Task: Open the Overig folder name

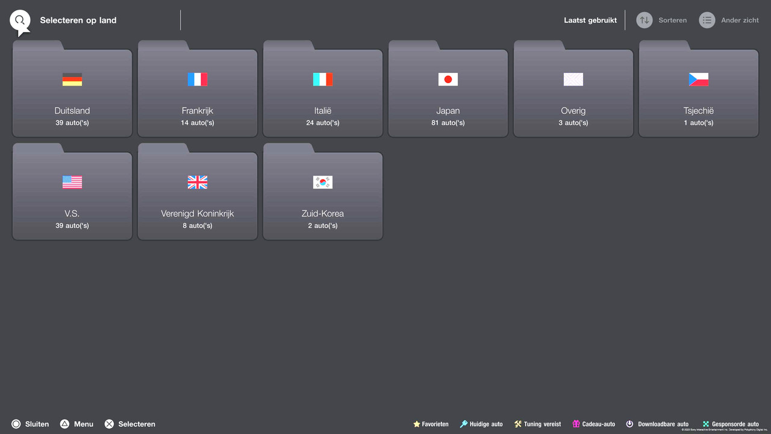Action: (573, 111)
